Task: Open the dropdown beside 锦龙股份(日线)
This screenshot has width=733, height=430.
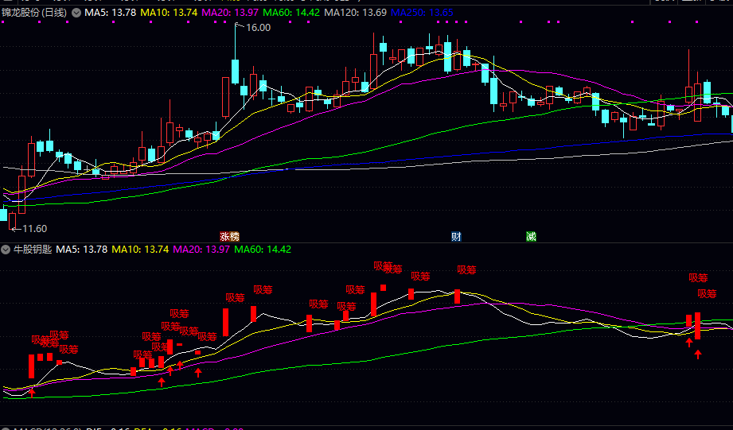Action: pyautogui.click(x=76, y=13)
